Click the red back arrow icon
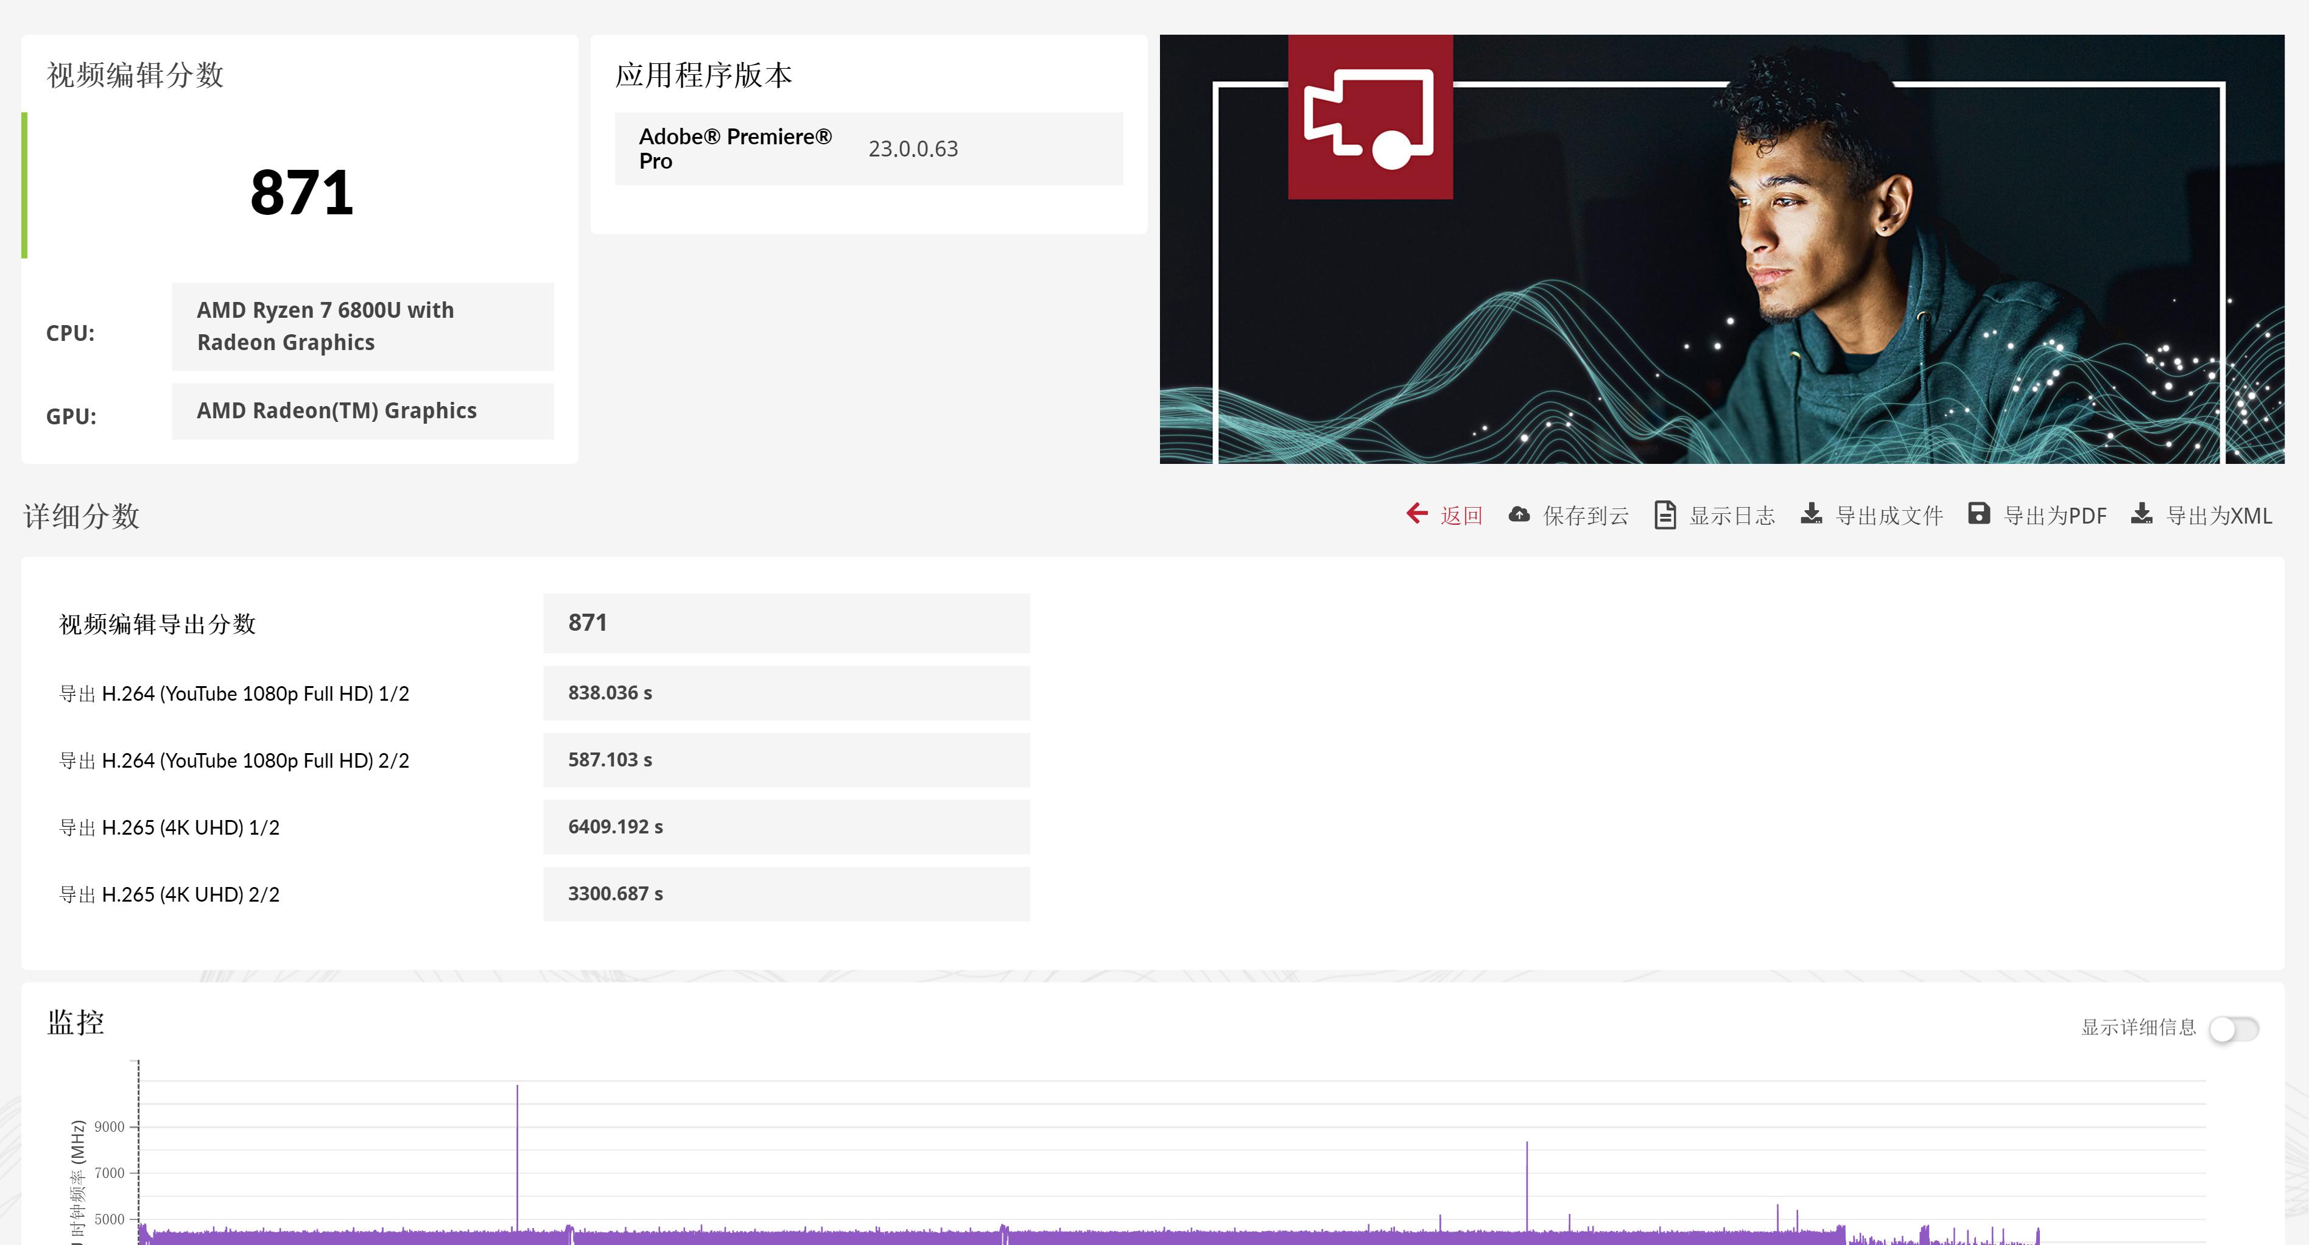The image size is (2309, 1245). (x=1416, y=514)
